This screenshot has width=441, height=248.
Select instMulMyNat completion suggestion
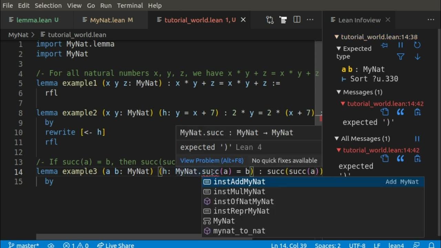point(313,192)
